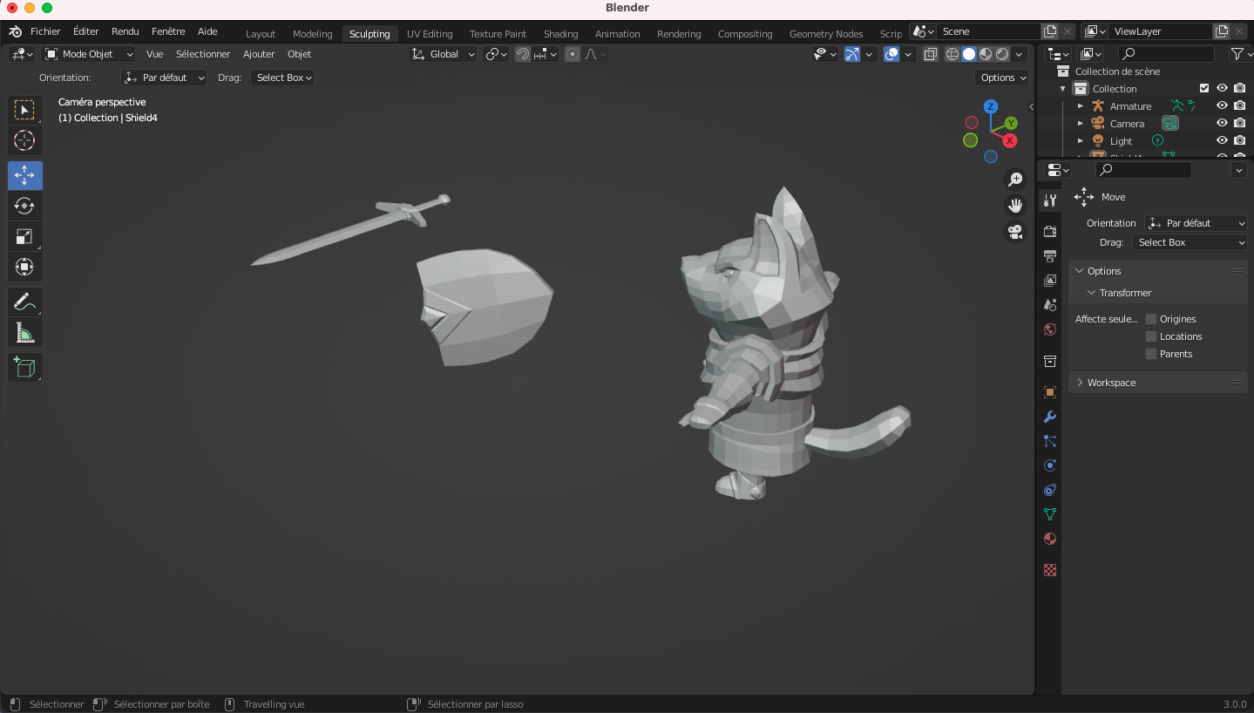
Task: Open the Ajouter menu in viewport header
Action: point(259,54)
